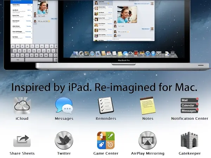Screen dimensions: 211x158
Task: Click the 'Wish you were here' bubble on iPad
Action: pyautogui.click(x=44, y=21)
